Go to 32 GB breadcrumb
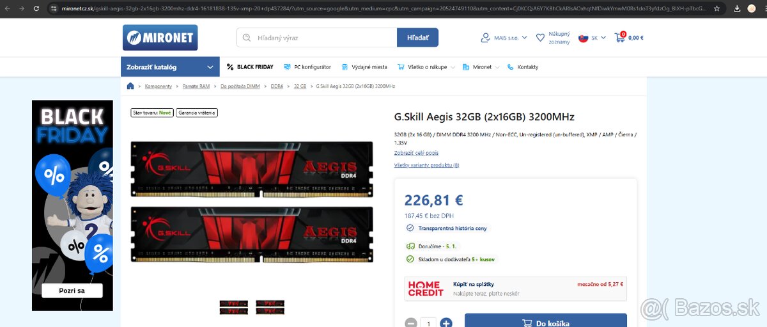767x327 pixels. (300, 86)
